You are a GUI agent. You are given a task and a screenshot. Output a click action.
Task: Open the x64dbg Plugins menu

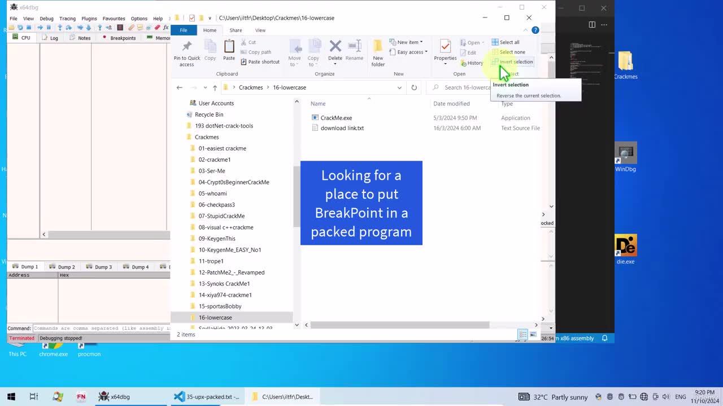(89, 19)
